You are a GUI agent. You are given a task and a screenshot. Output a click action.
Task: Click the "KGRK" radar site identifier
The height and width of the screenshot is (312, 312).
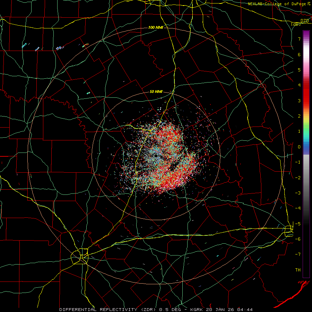(x=197, y=310)
